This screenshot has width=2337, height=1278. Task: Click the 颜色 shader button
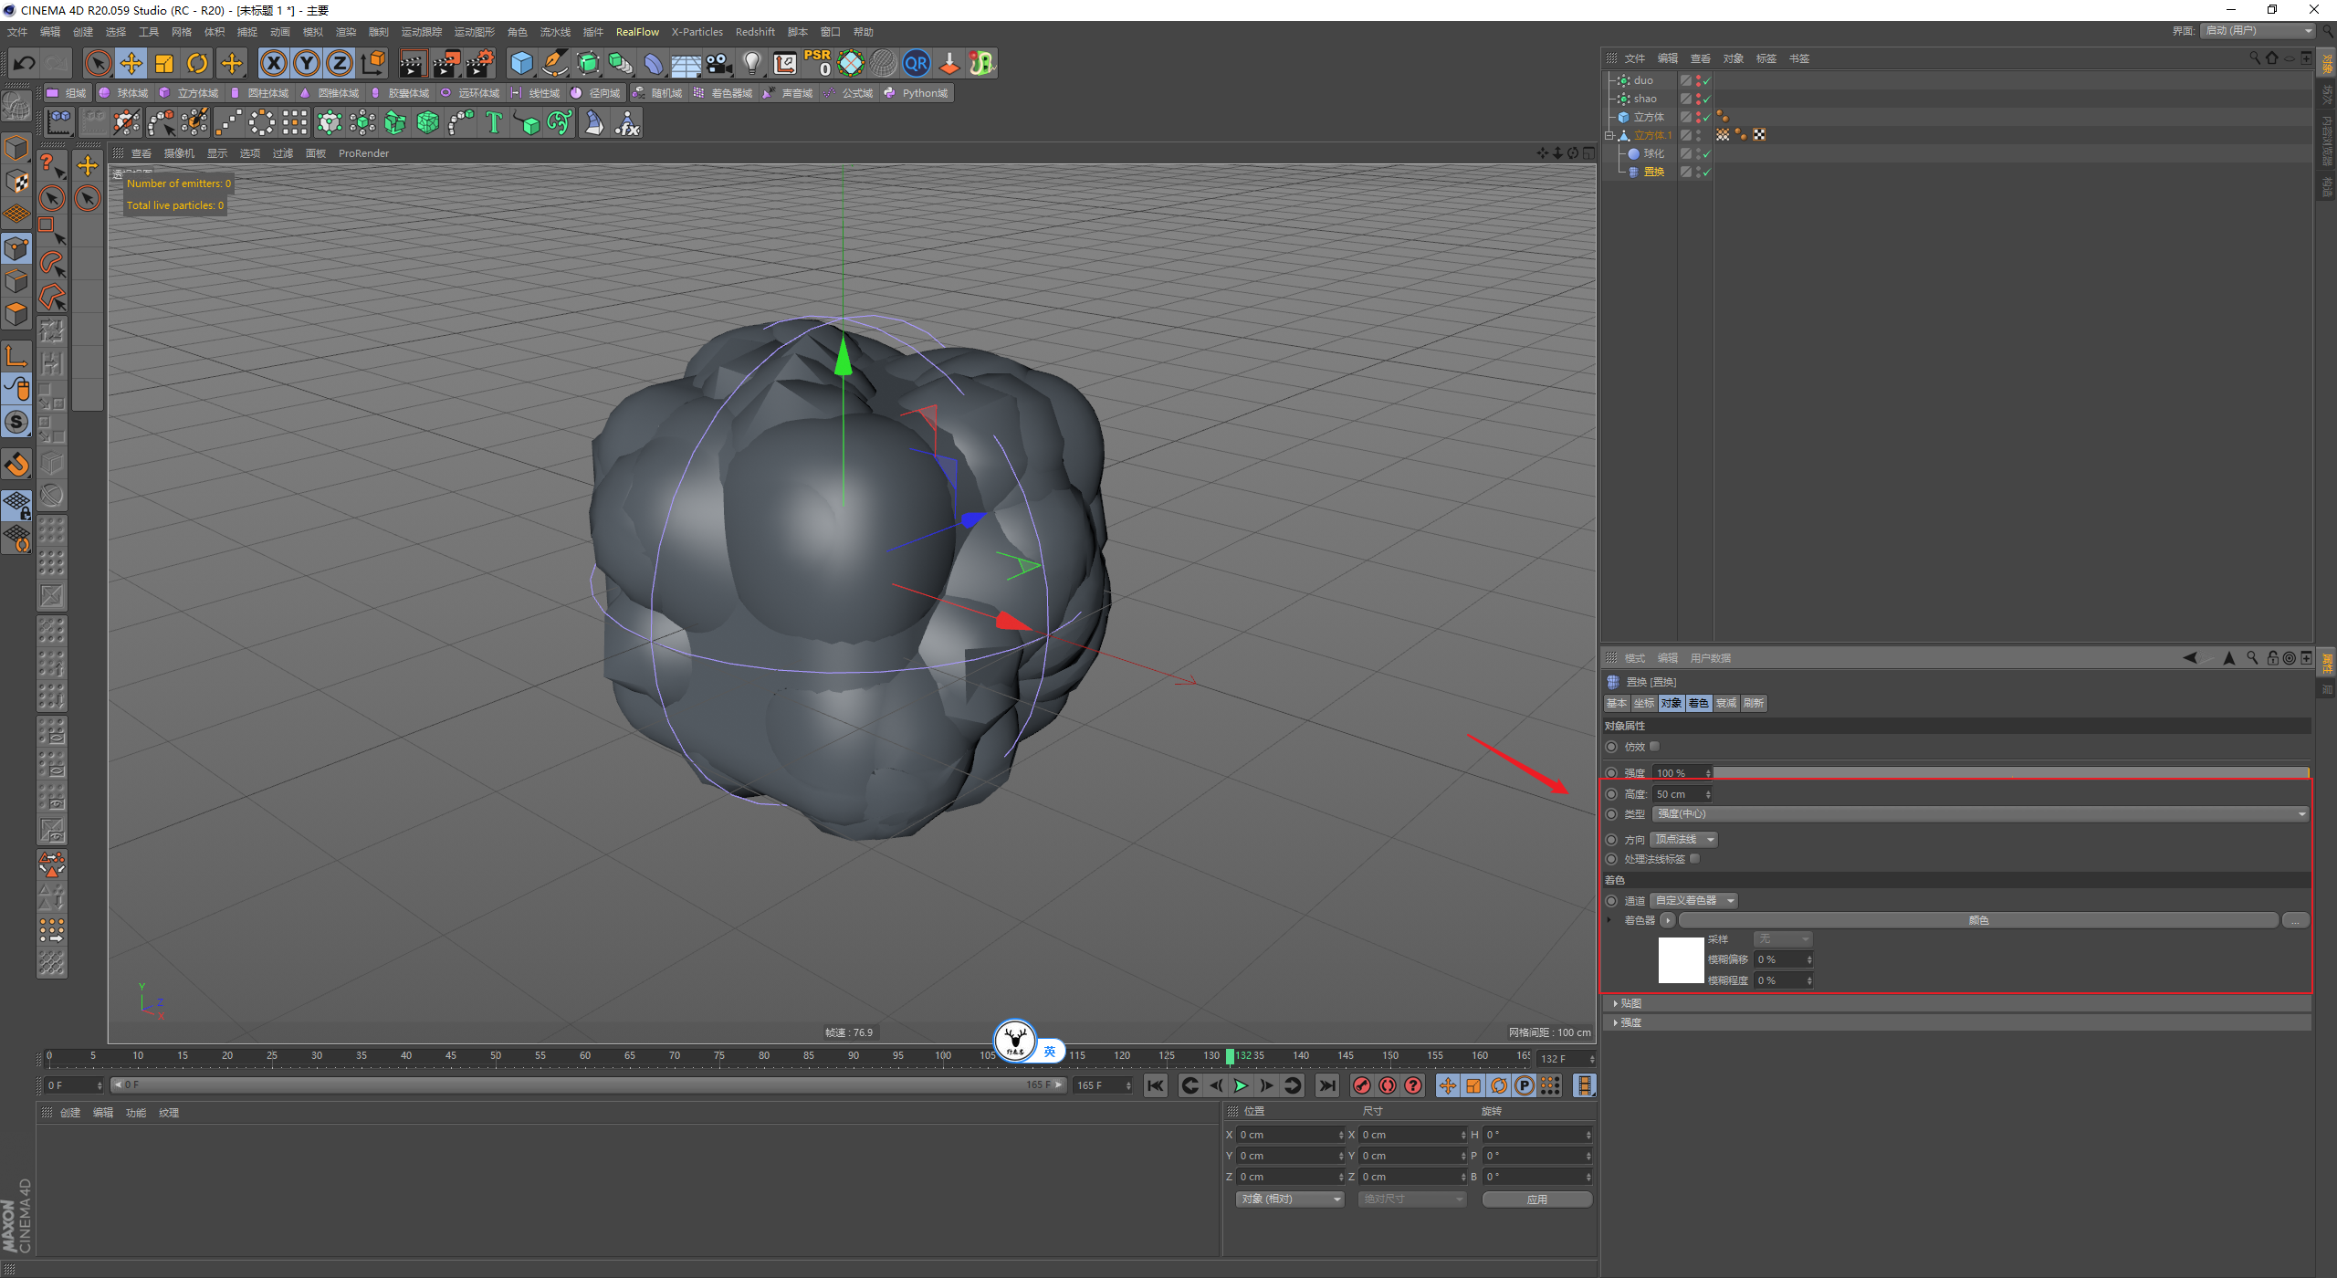pyautogui.click(x=1978, y=920)
